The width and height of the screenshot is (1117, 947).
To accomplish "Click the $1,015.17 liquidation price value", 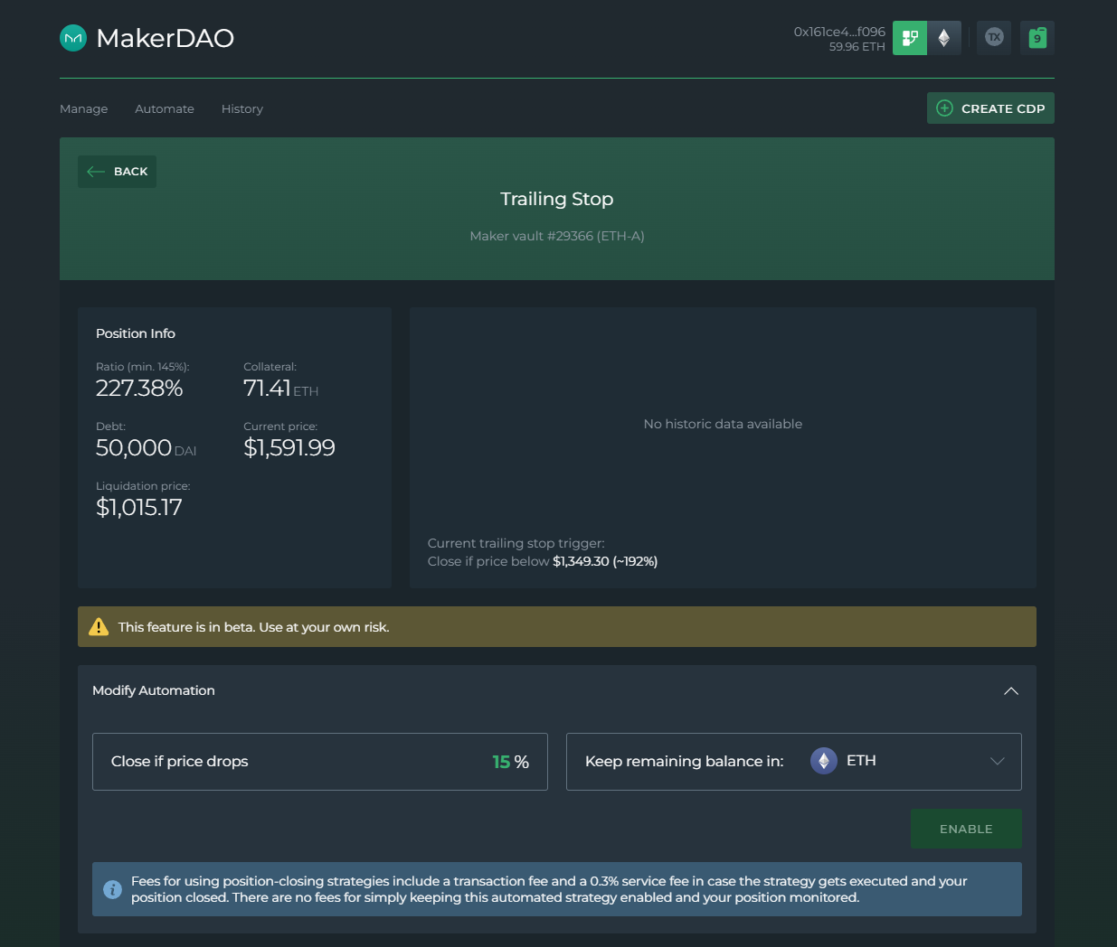I will pyautogui.click(x=139, y=508).
